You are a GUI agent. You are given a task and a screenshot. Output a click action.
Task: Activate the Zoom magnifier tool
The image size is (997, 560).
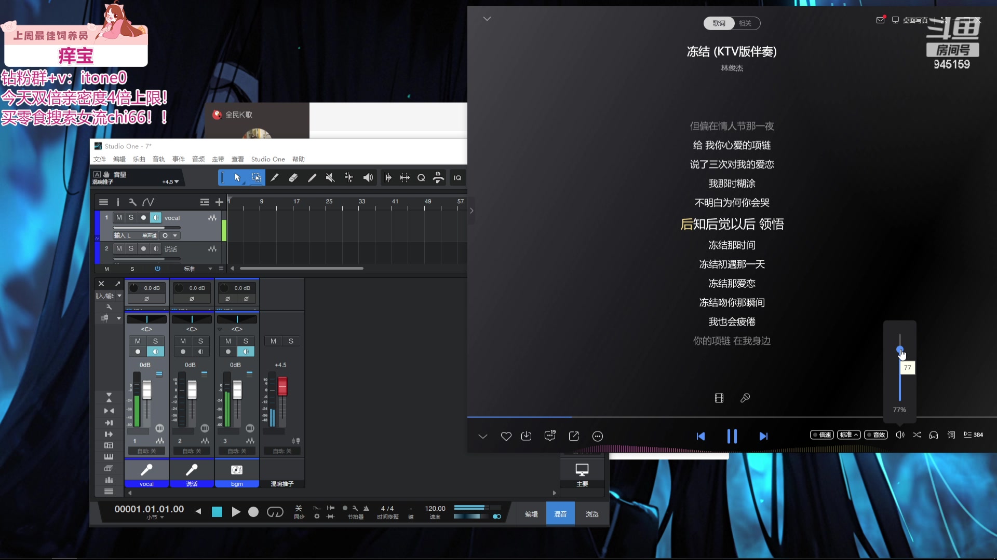point(421,177)
